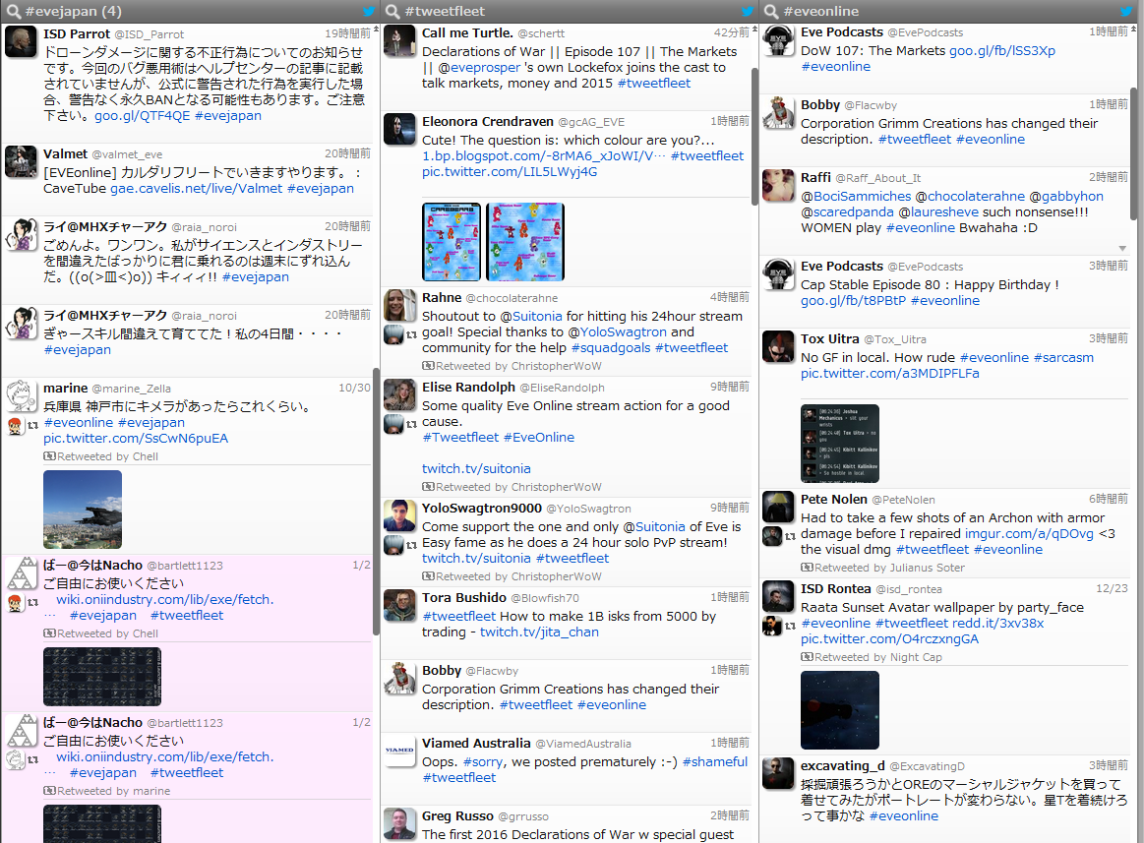Screen dimensions: 1144x843
Task: Expand the arrow on Raffi's tweet
Action: point(1122,248)
